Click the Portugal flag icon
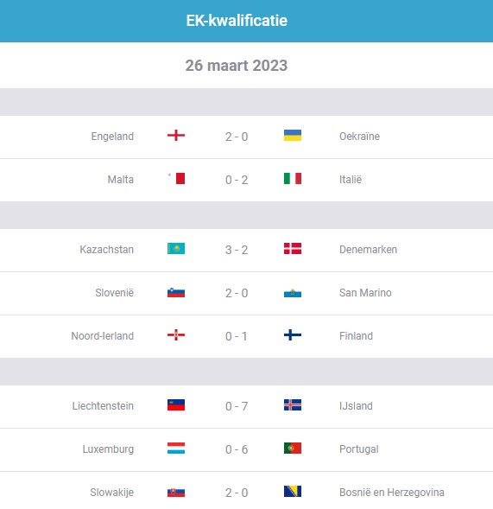493x509 pixels. (x=293, y=448)
